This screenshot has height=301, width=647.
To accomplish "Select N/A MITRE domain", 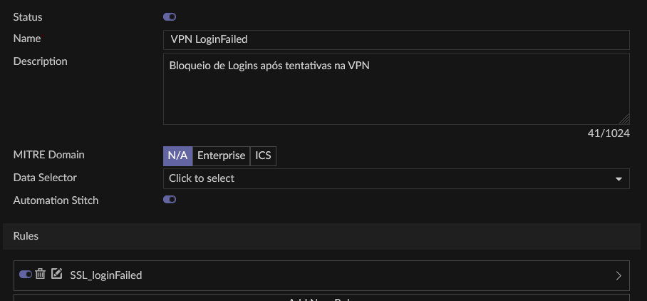I will [177, 155].
